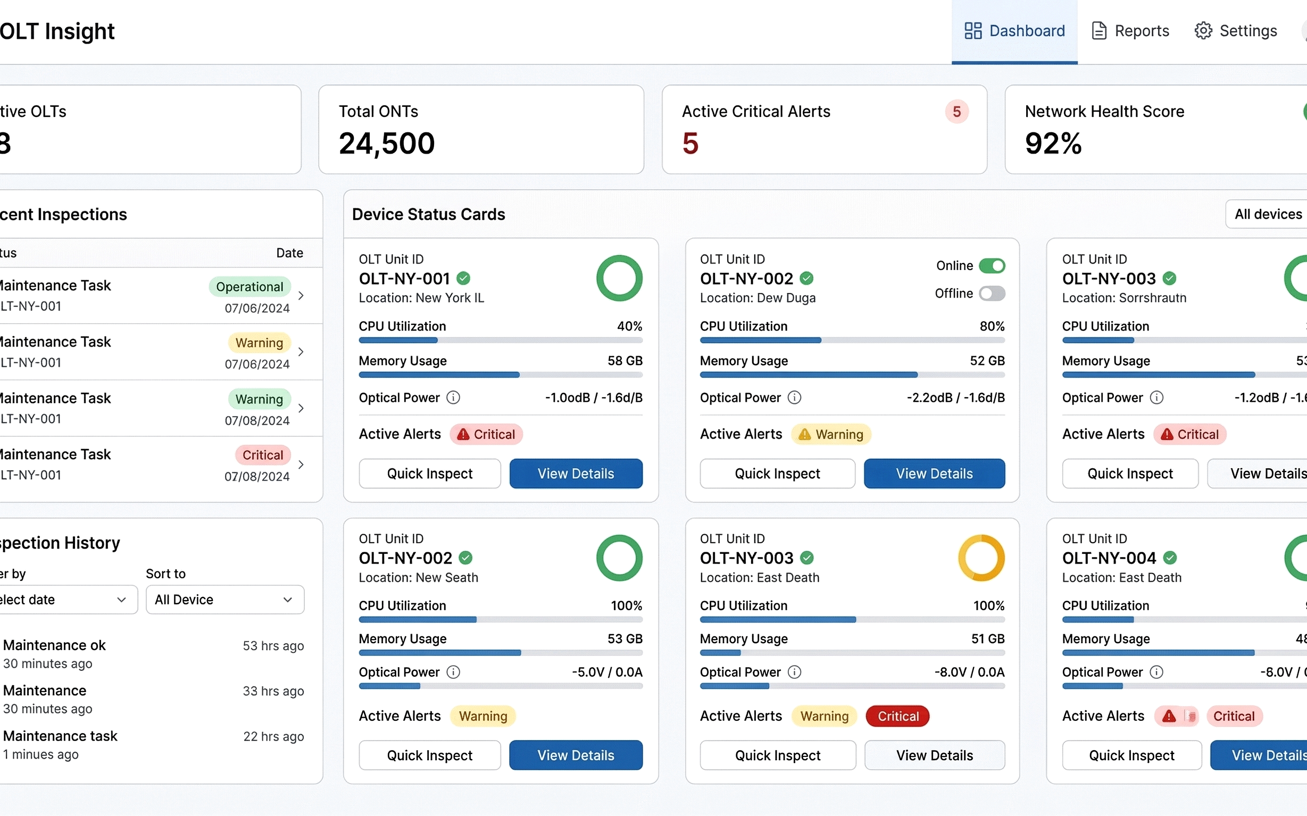Select the Dashboard tab
Viewport: 1307px width, 816px height.
click(1014, 31)
